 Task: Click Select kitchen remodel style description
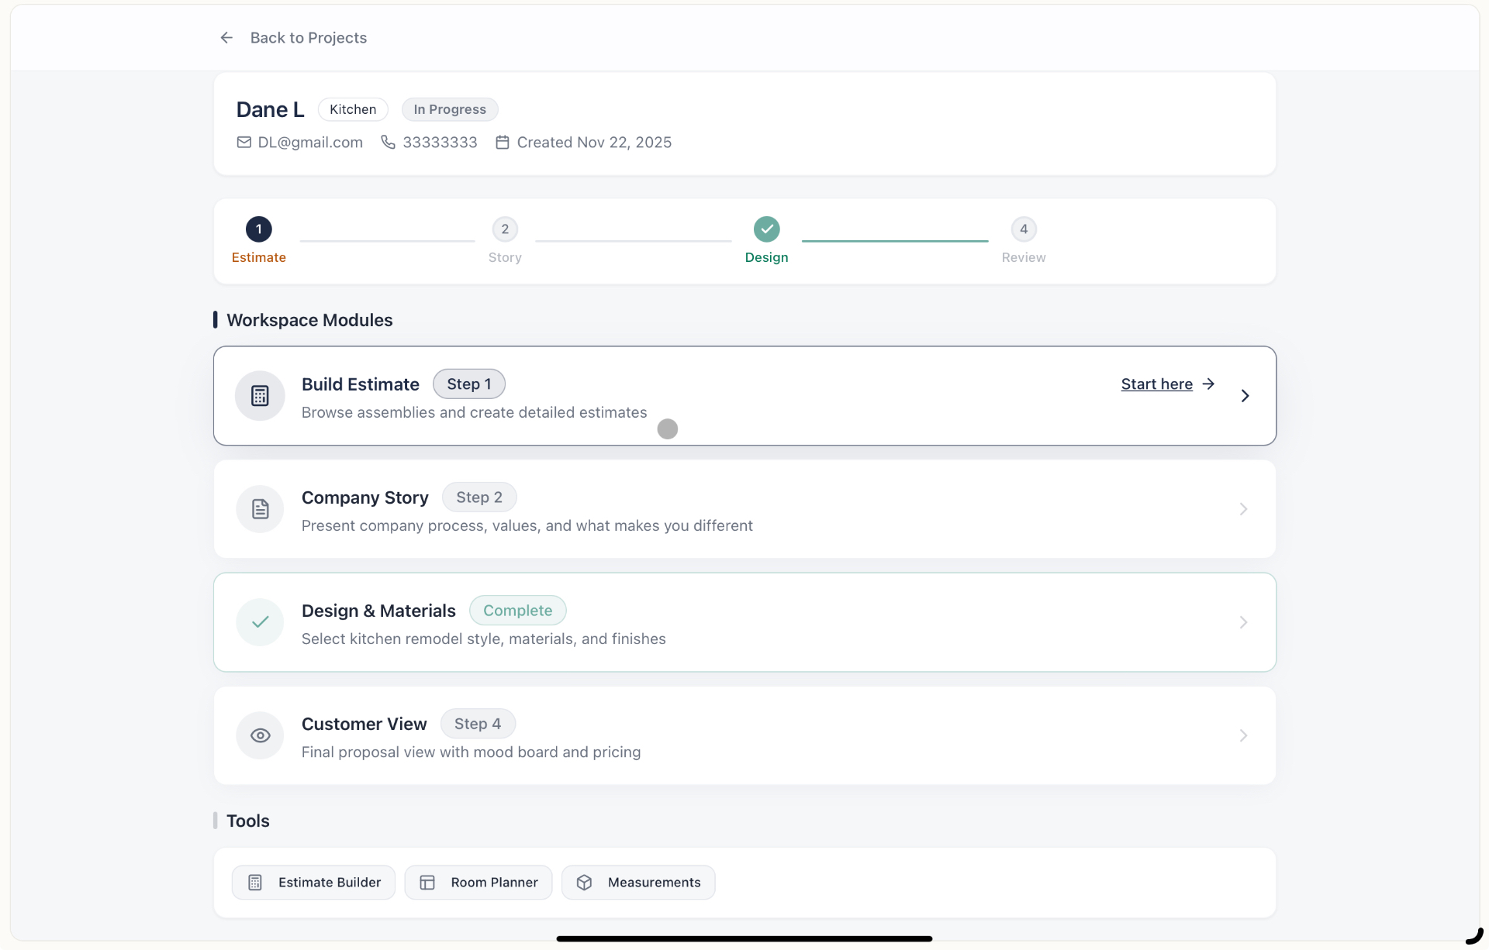click(x=483, y=638)
